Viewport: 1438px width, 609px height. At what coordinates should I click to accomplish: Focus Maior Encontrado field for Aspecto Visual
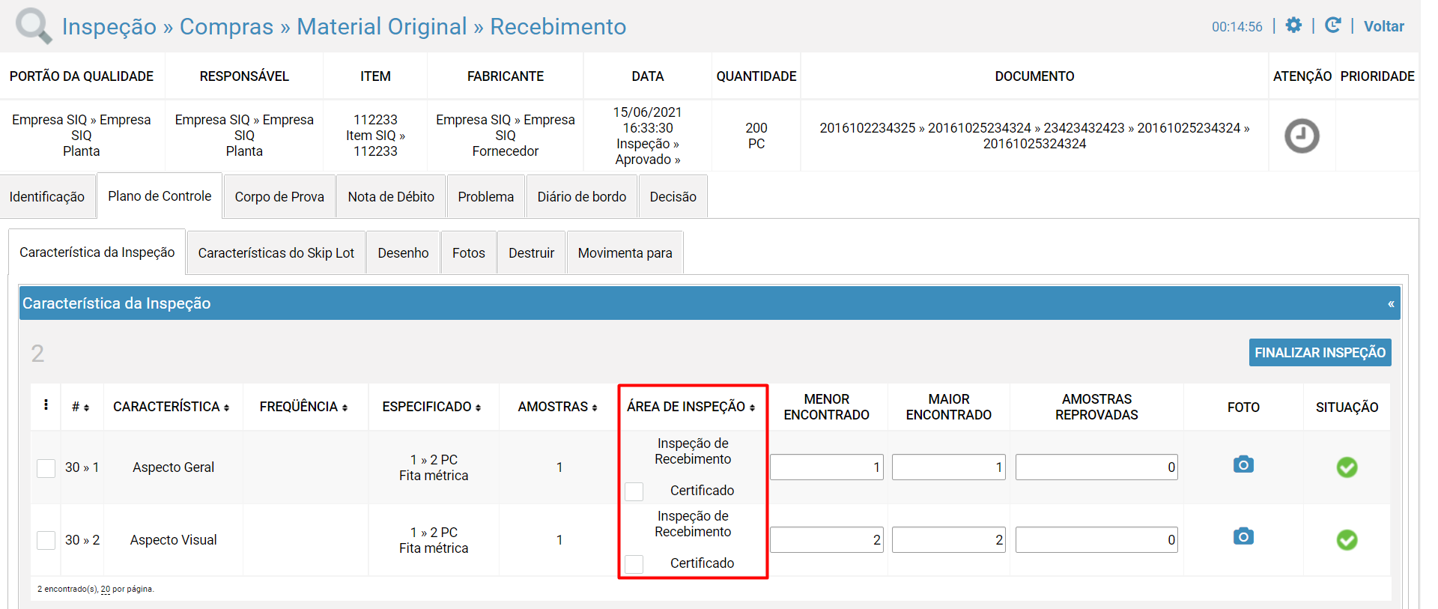[x=949, y=540]
